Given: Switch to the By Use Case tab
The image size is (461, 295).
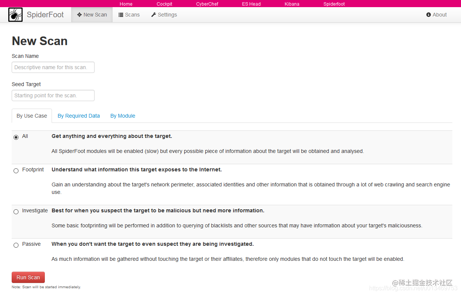Looking at the screenshot, I should [x=32, y=116].
